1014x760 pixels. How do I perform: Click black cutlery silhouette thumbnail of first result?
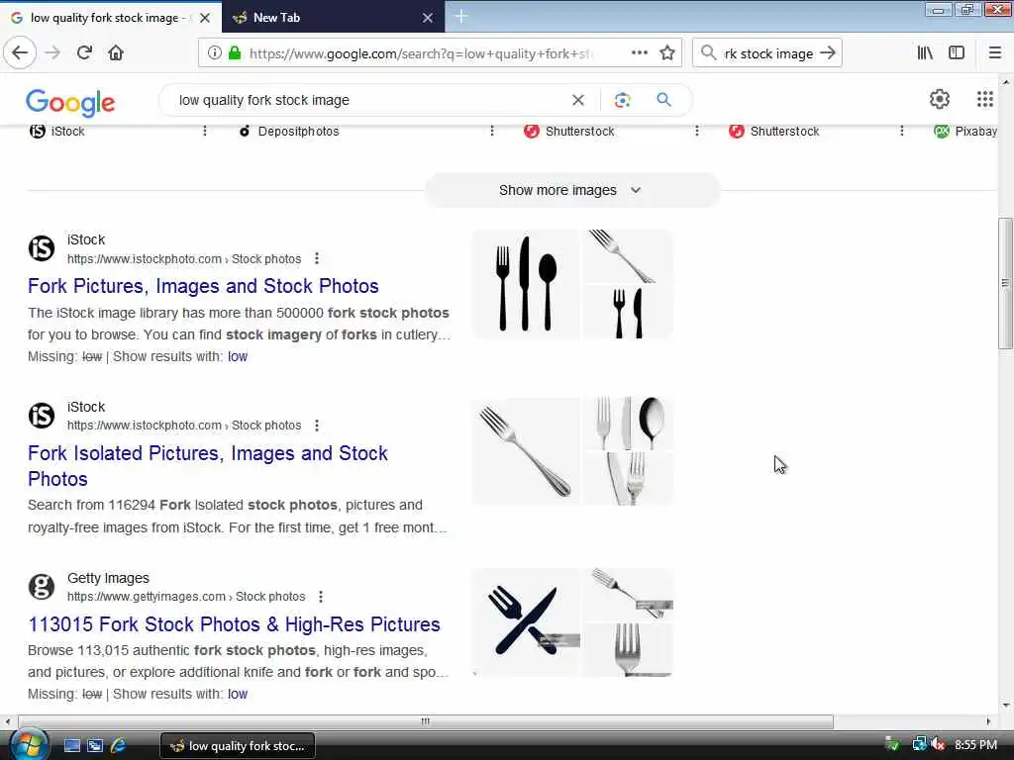(526, 284)
